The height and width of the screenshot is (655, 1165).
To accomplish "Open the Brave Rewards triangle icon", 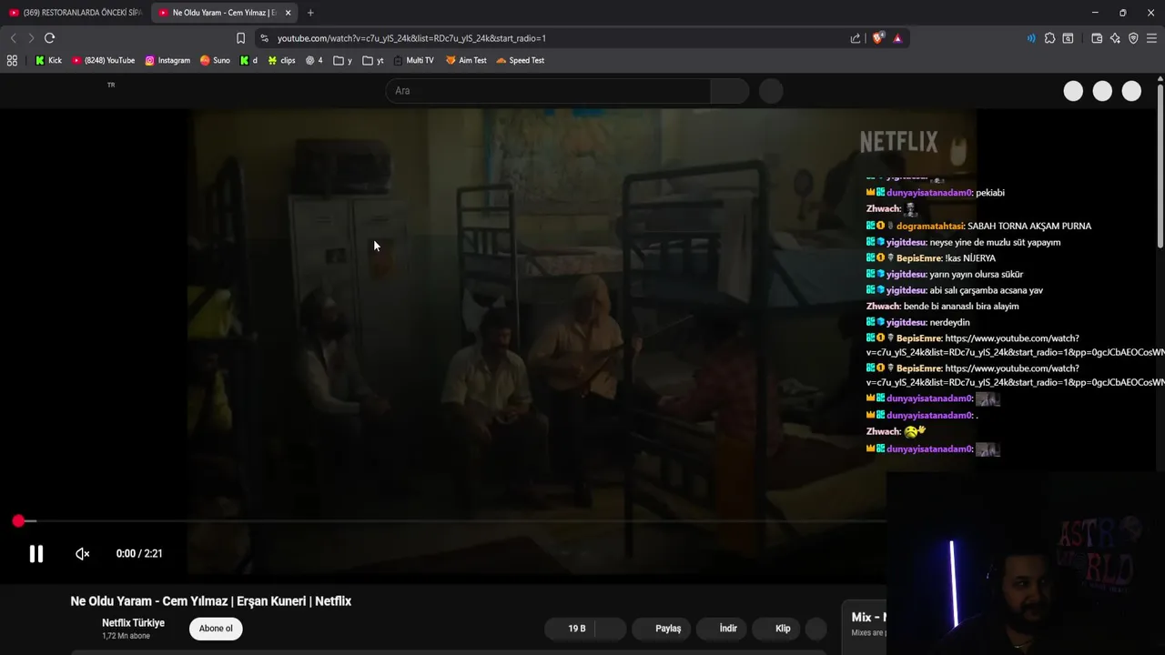I will point(897,38).
